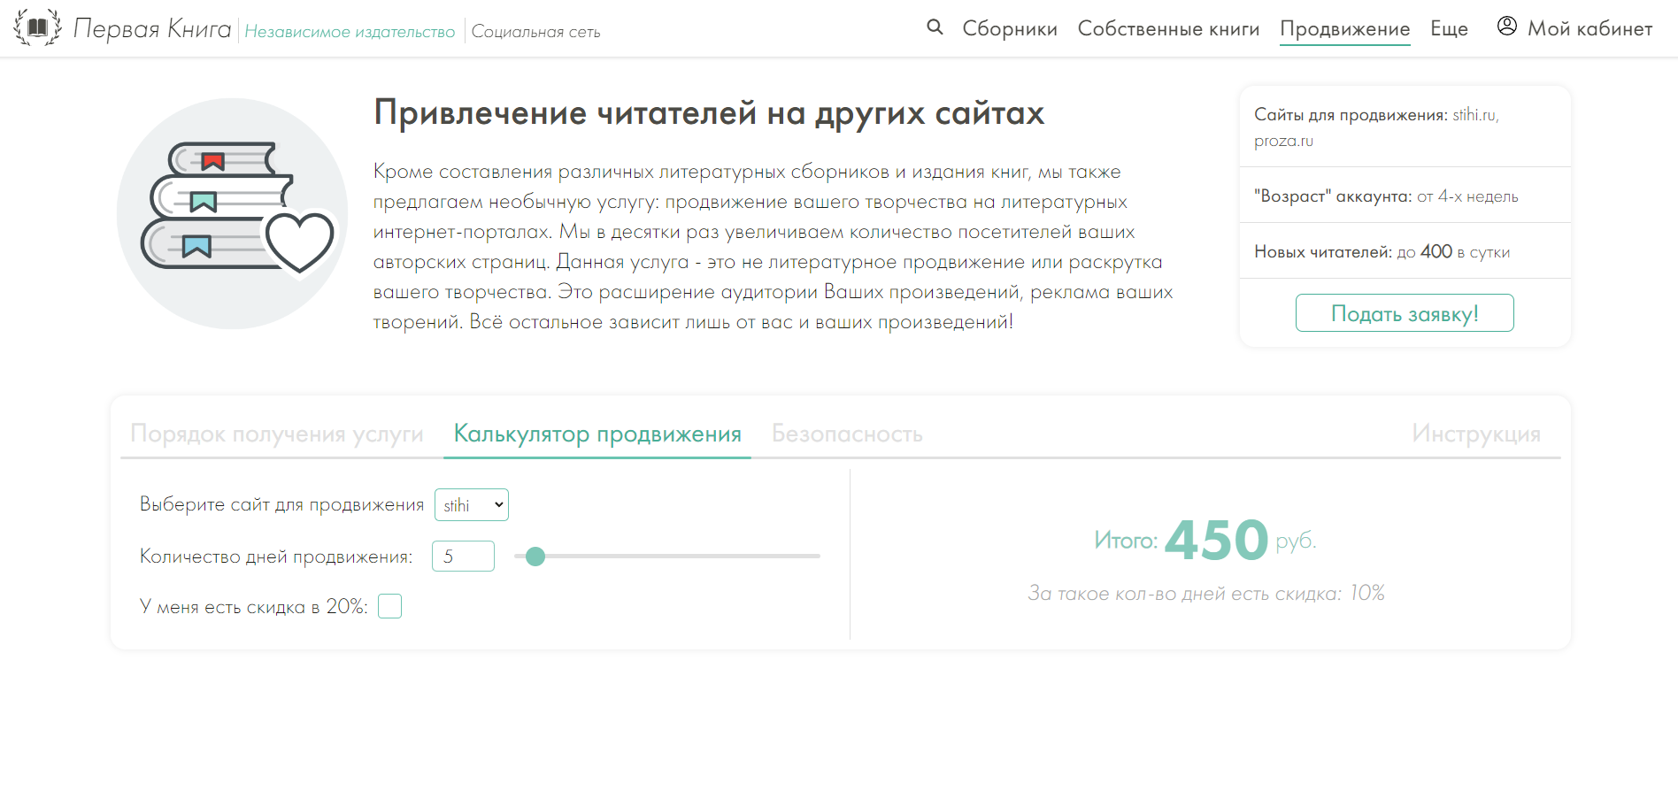This screenshot has width=1678, height=791.
Task: Switch to the Порядок получения услуги tab
Action: pyautogui.click(x=277, y=434)
